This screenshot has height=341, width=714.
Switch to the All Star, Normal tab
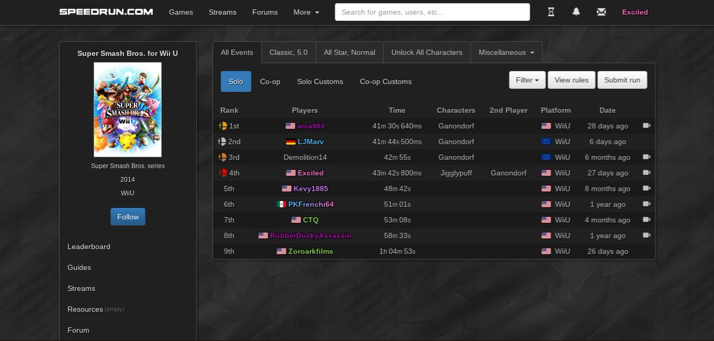(349, 52)
